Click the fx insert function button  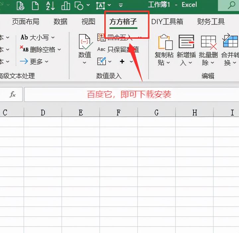coord(13,94)
